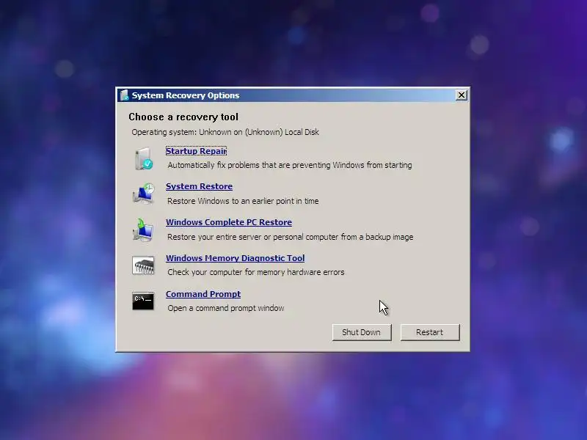Open the Command Prompt link
This screenshot has width=587, height=440.
[203, 294]
